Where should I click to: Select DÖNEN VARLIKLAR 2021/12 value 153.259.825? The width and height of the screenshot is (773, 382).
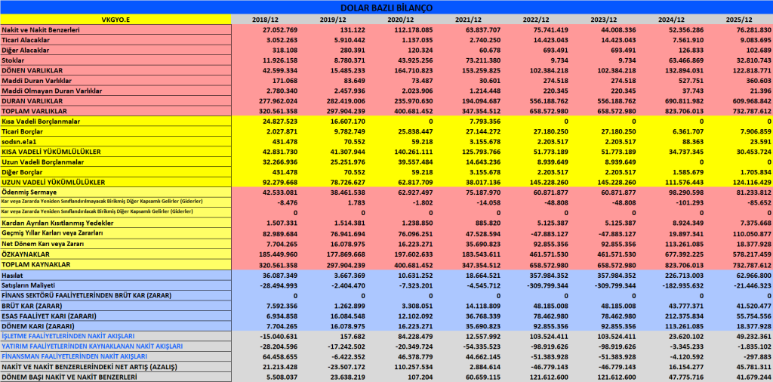(480, 70)
